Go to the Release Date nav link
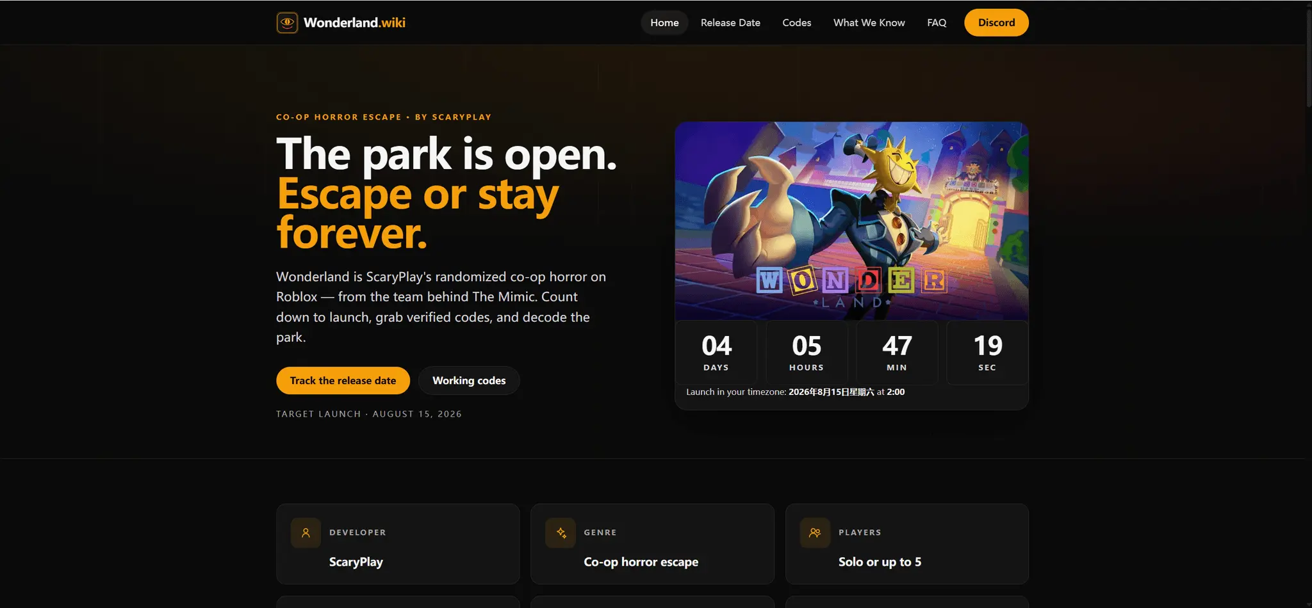1312x608 pixels. (730, 22)
